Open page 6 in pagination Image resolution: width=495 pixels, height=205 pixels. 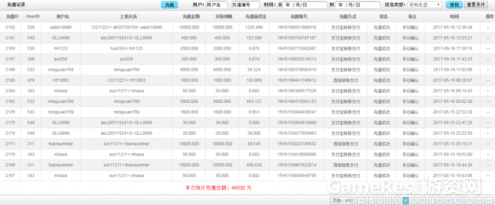[x=423, y=200]
